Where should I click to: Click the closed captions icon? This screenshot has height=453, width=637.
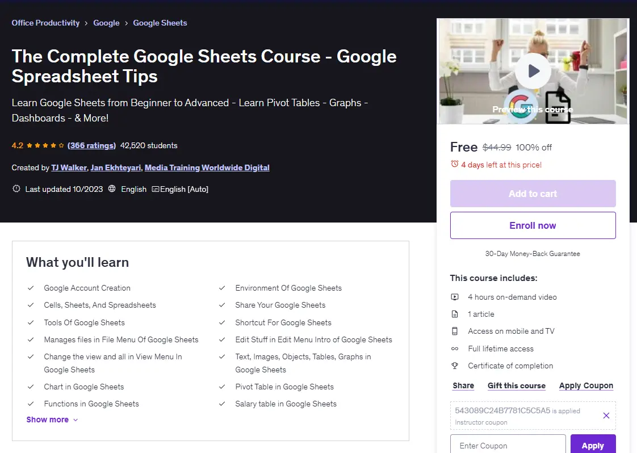click(155, 189)
